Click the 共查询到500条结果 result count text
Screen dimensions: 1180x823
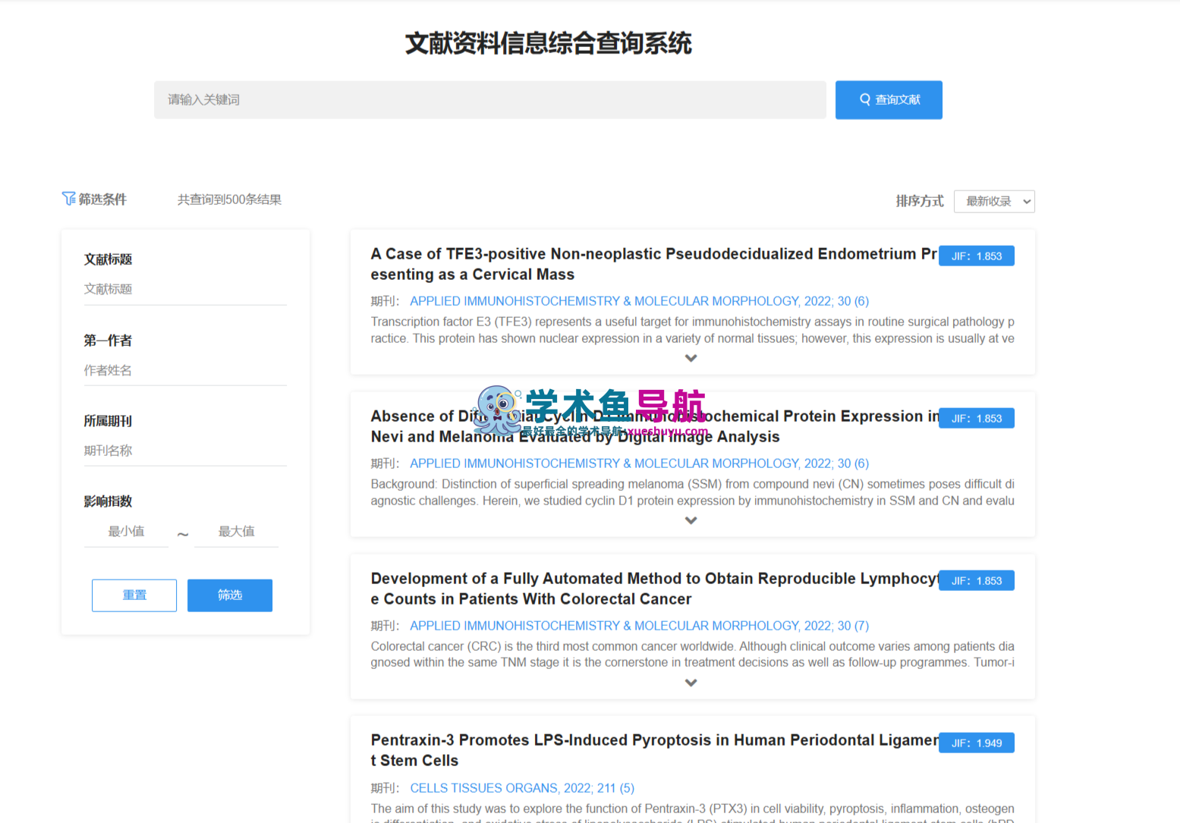229,199
